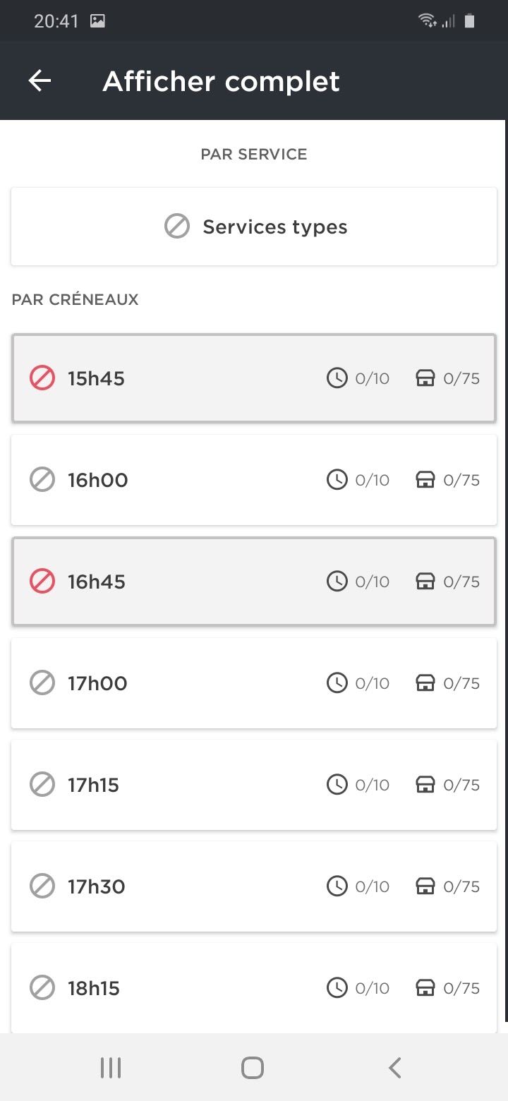Click the block icon next to Services types
The image size is (508, 1101).
point(177,227)
